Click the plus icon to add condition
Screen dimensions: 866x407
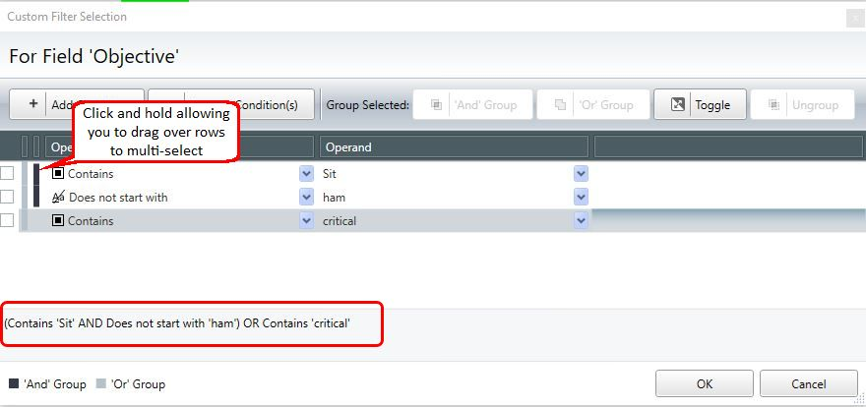click(33, 103)
